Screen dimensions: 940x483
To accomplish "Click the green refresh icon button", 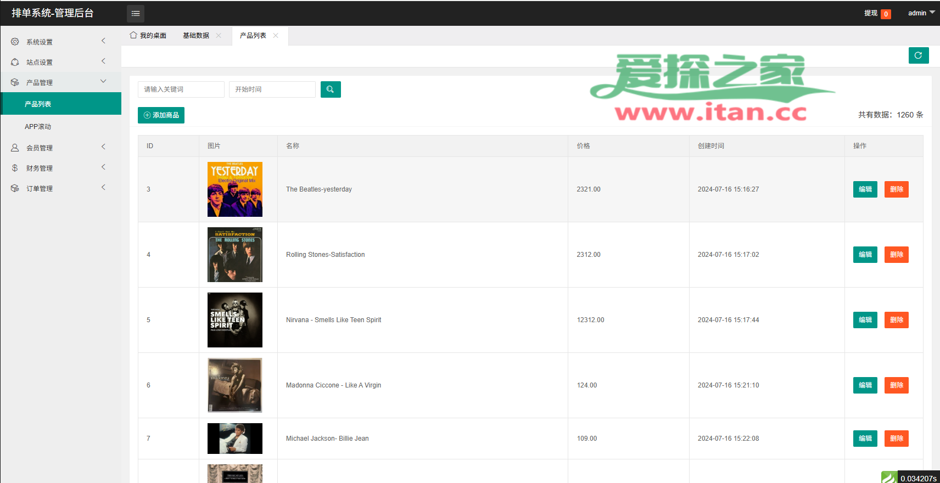I will (x=918, y=55).
